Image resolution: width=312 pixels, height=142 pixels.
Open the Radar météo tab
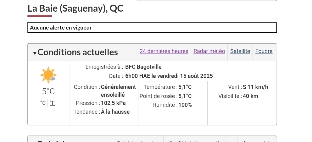pos(209,51)
